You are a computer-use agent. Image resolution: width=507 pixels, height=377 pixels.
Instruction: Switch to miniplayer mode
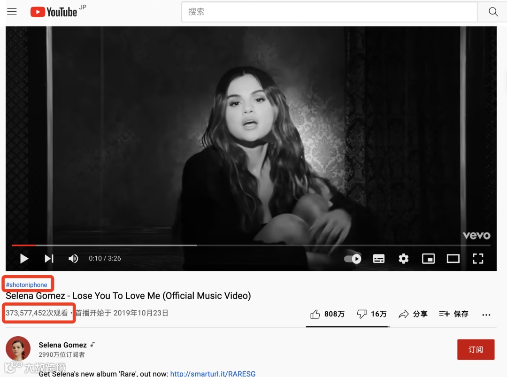pos(429,259)
